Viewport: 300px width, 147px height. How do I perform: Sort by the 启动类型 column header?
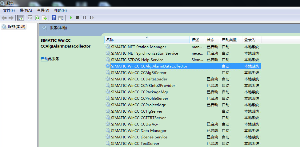(231, 40)
